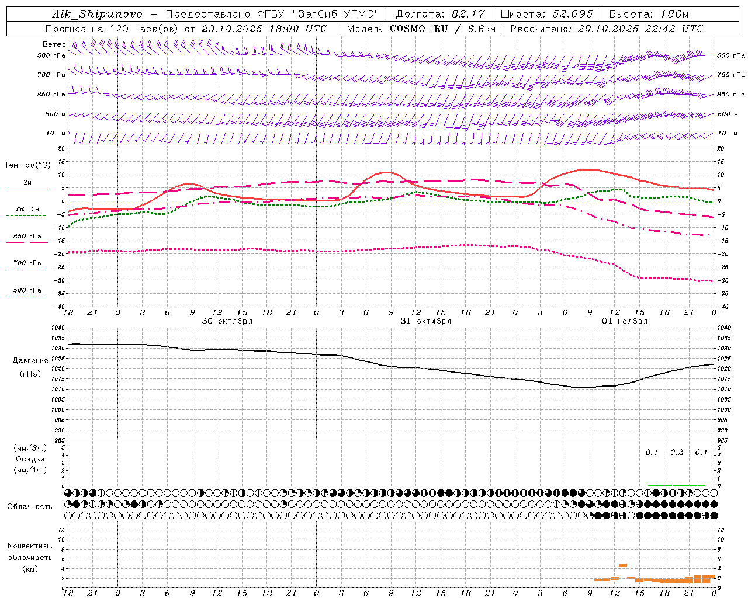This screenshot has width=748, height=598.
Task: Click the left "500 м" wind level label
Action: click(56, 114)
